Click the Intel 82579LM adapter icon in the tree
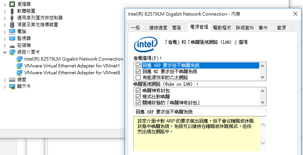303x155 pixels. tap(19, 59)
